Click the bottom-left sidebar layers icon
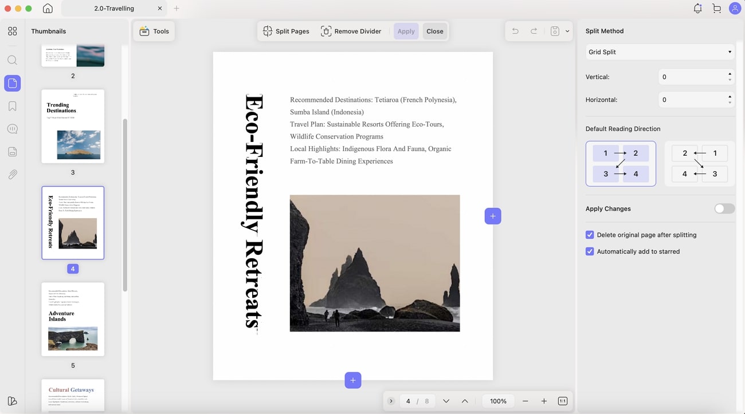The image size is (745, 414). point(13,401)
